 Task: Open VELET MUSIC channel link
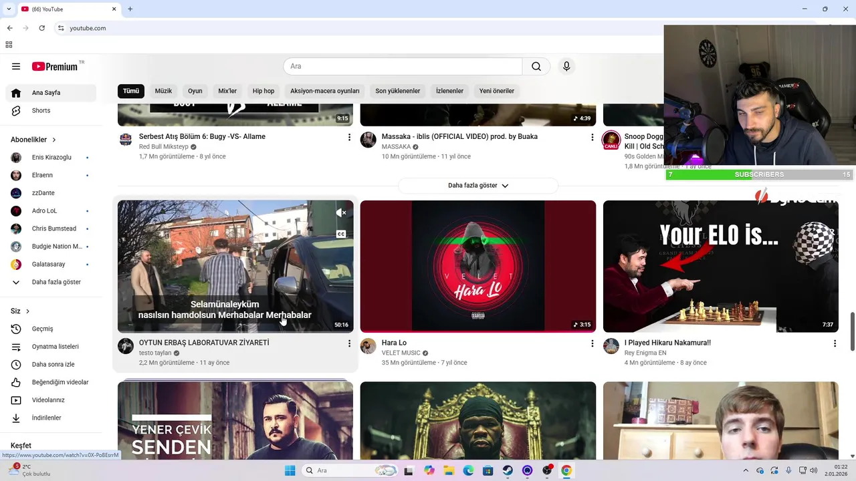coord(401,353)
